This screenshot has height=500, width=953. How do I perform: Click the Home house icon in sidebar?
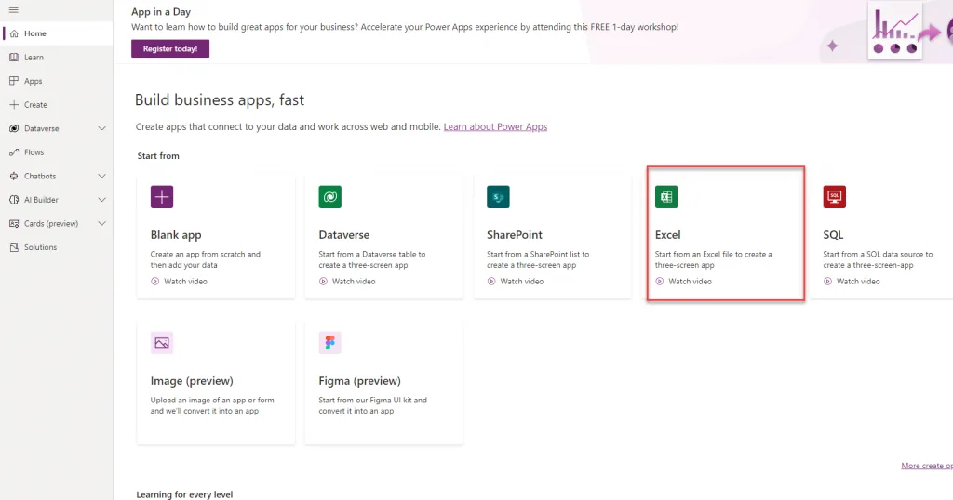tap(14, 33)
